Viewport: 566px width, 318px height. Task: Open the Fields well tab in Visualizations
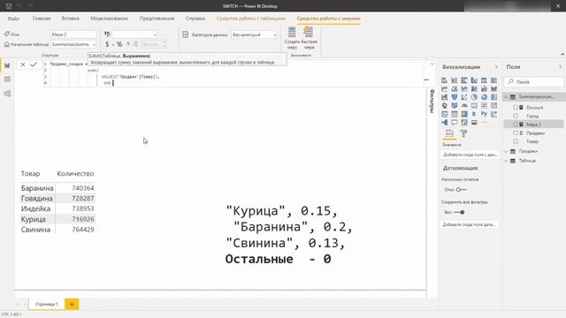tap(449, 133)
